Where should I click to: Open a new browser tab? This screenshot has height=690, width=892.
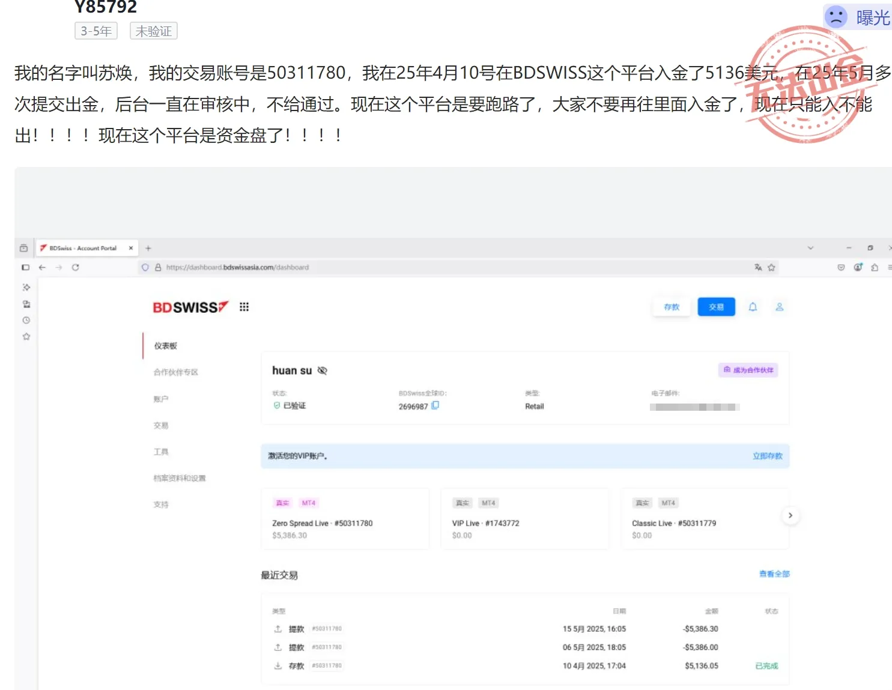pos(148,248)
